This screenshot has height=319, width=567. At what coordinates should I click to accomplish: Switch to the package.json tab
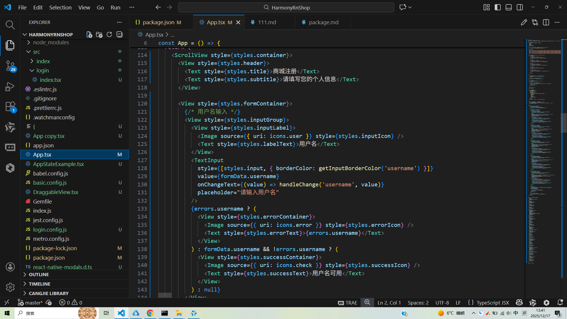coord(158,22)
